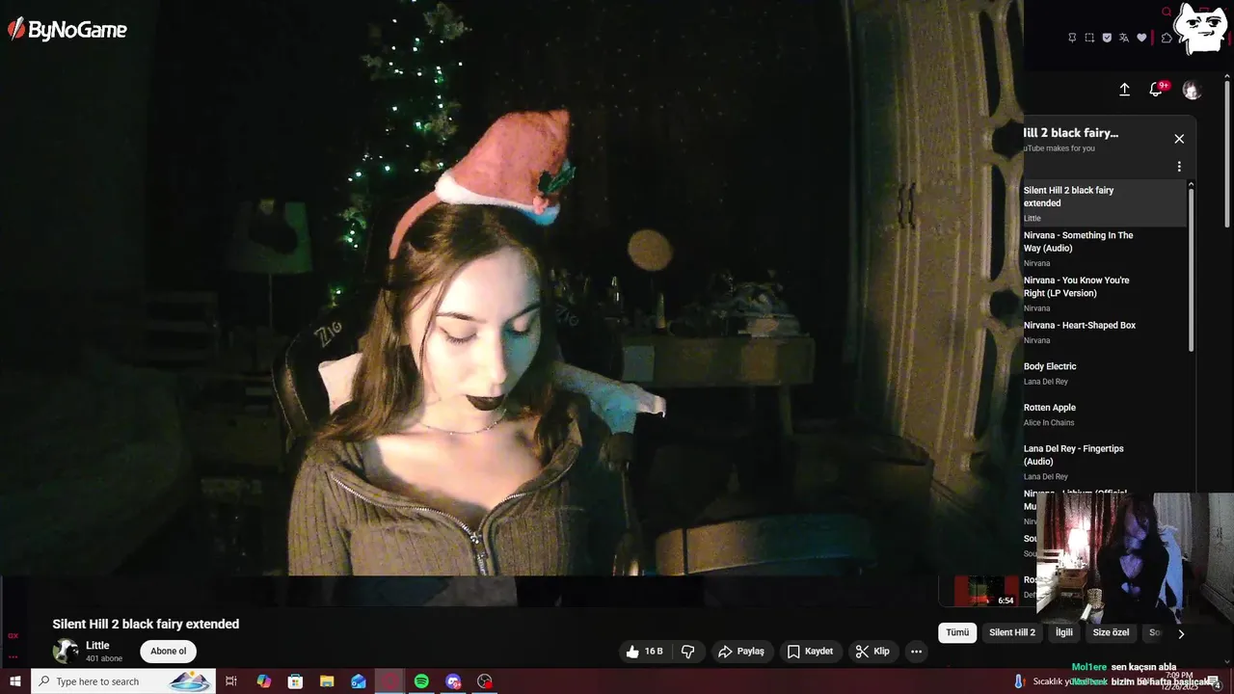This screenshot has width=1234, height=694.
Task: Click the video title text below the player
Action: 146,624
